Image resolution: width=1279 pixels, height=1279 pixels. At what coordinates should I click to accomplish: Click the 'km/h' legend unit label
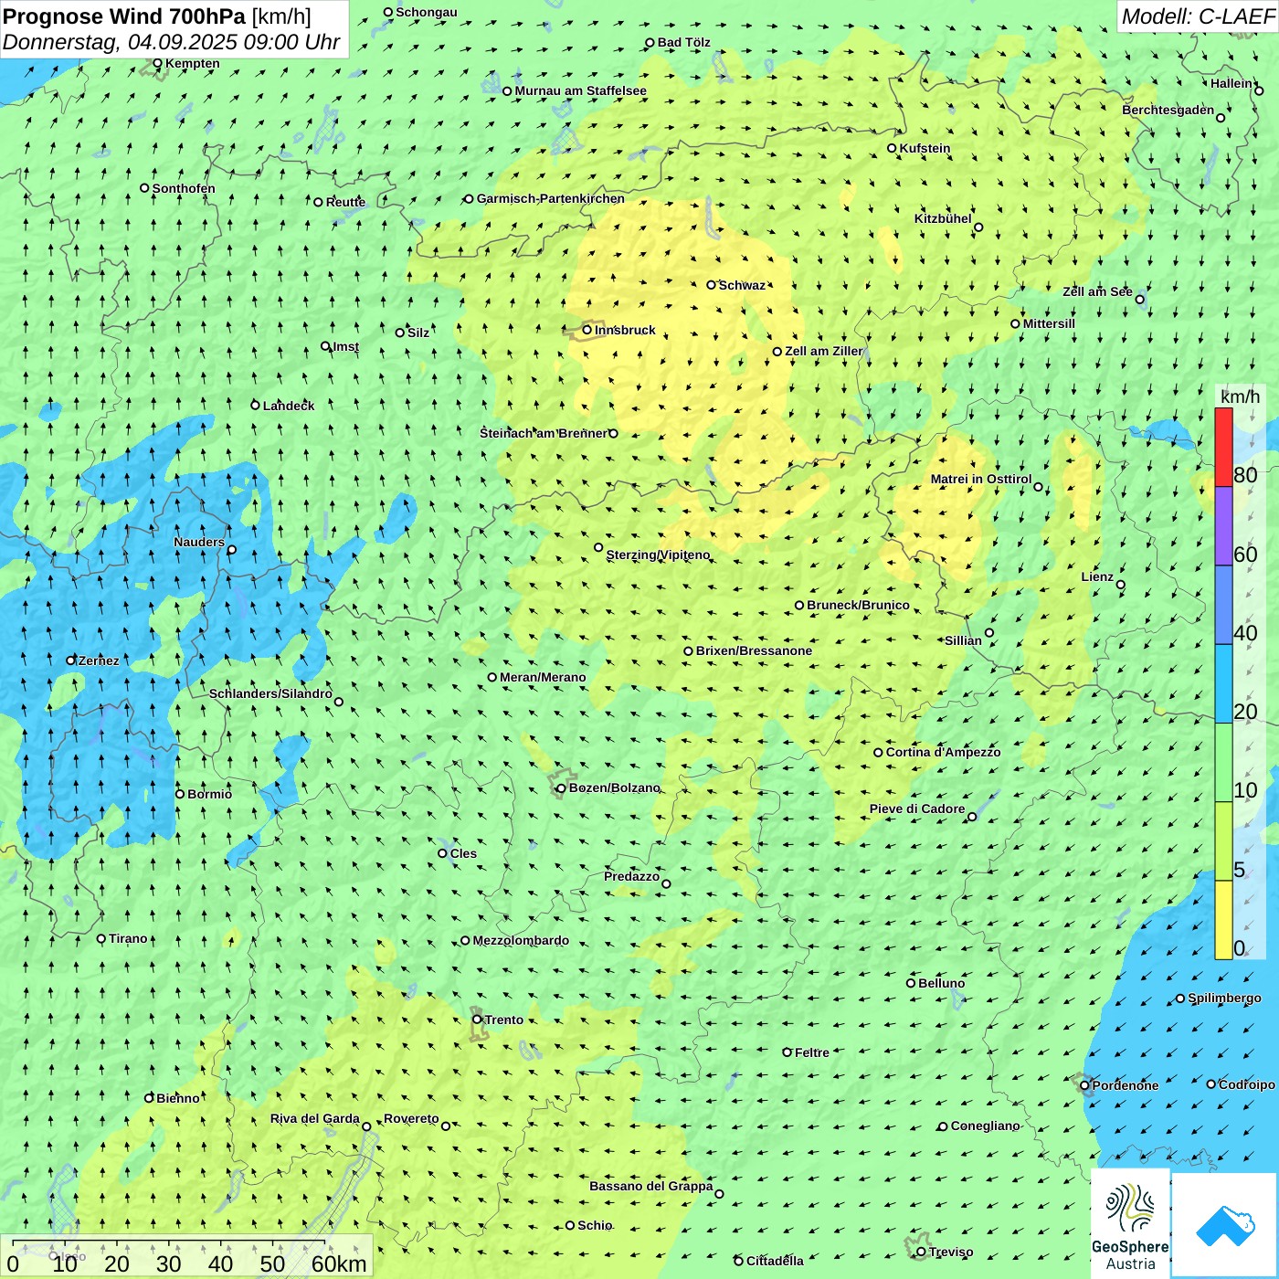point(1240,396)
